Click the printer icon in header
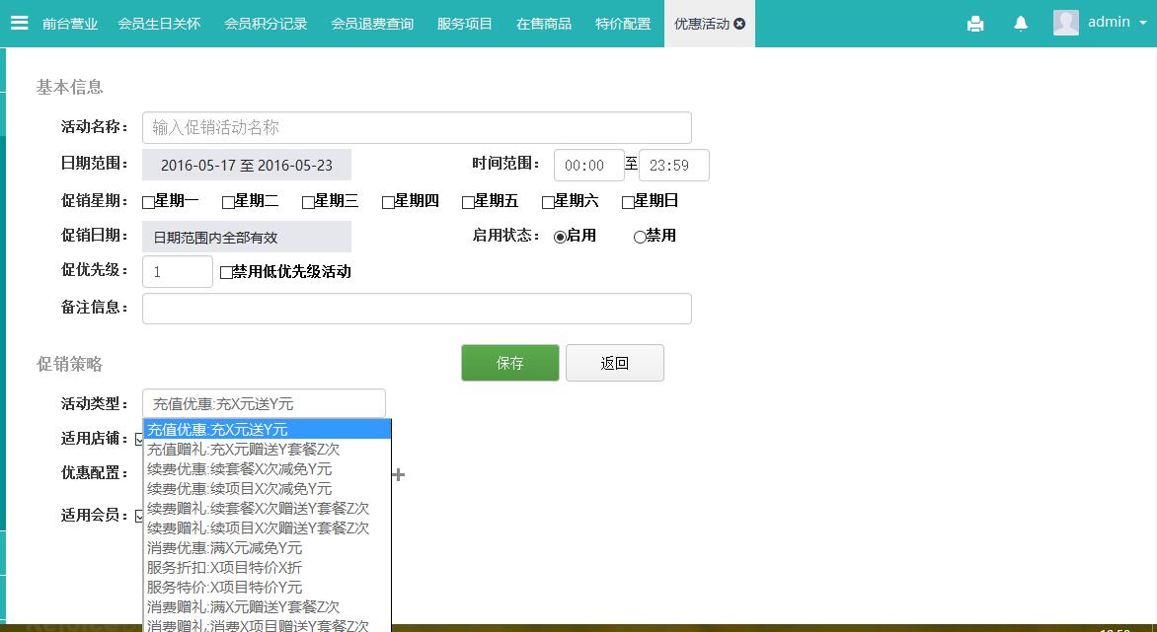1157x632 pixels. tap(975, 24)
